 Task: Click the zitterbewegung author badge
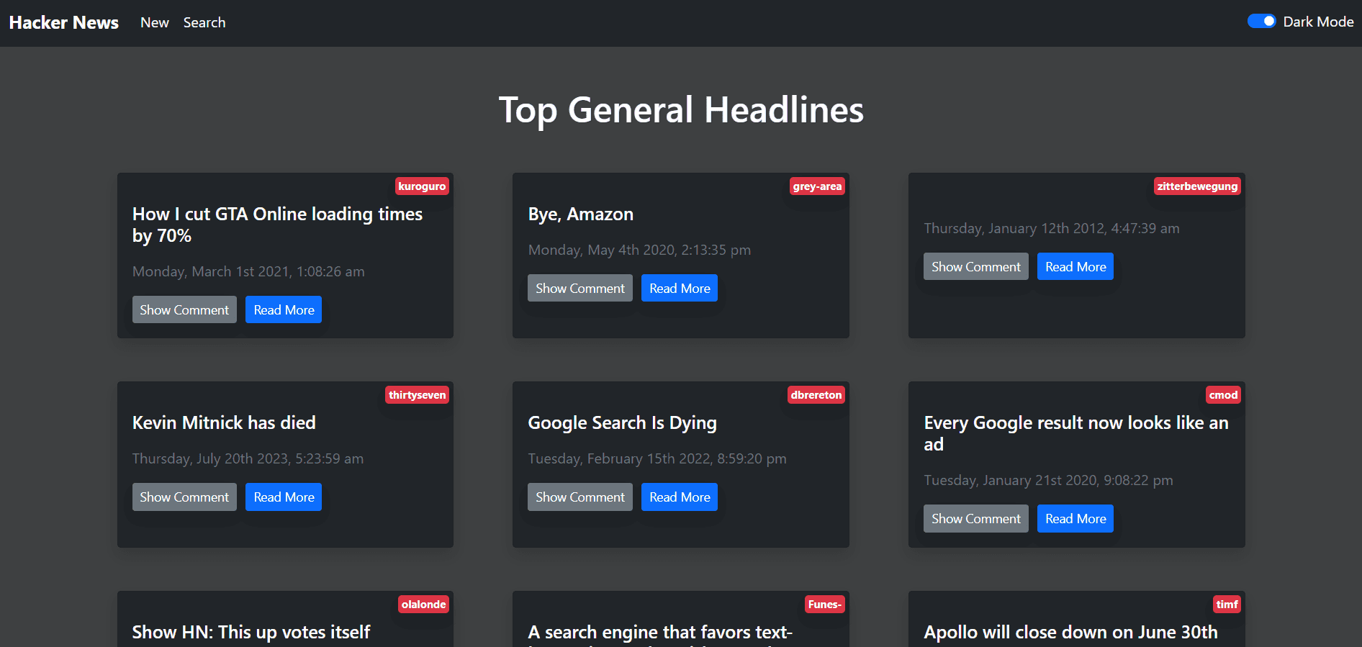pos(1197,186)
